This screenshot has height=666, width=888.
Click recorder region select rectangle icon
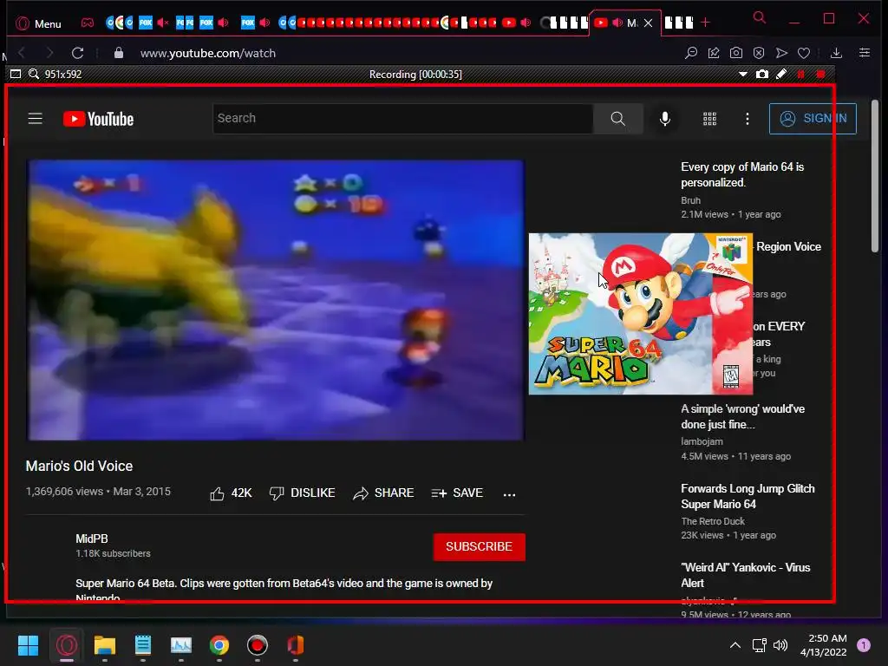[16, 74]
